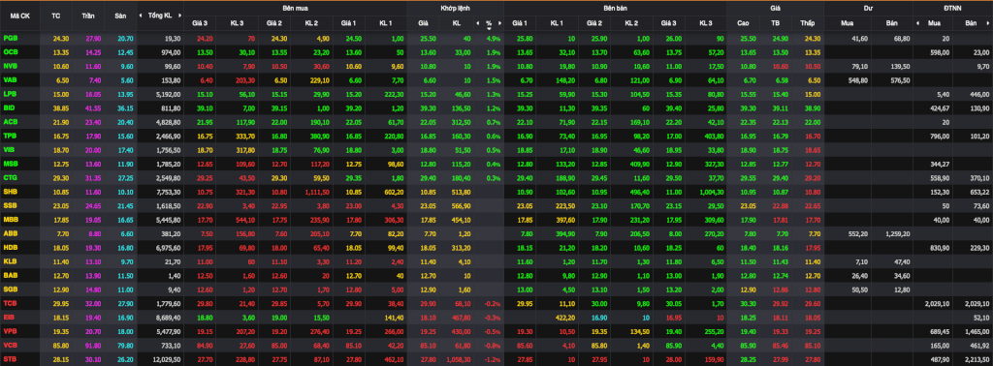Click STB matched volume 1,058,30

tap(458, 358)
